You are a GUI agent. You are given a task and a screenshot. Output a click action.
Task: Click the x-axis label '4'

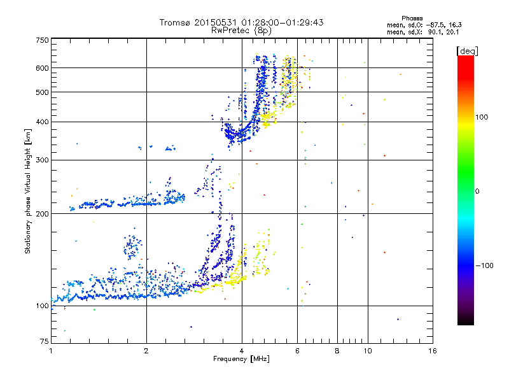coord(242,351)
